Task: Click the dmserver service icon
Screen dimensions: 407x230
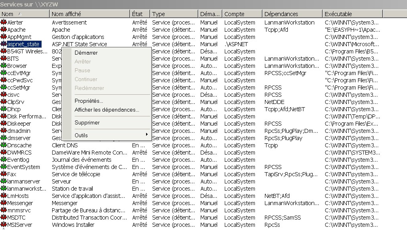Action: point(4,138)
